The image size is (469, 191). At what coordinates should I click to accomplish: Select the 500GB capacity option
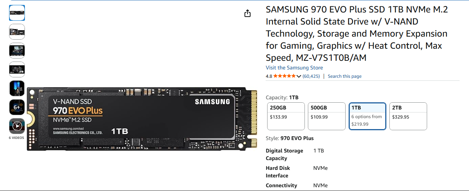click(x=326, y=116)
